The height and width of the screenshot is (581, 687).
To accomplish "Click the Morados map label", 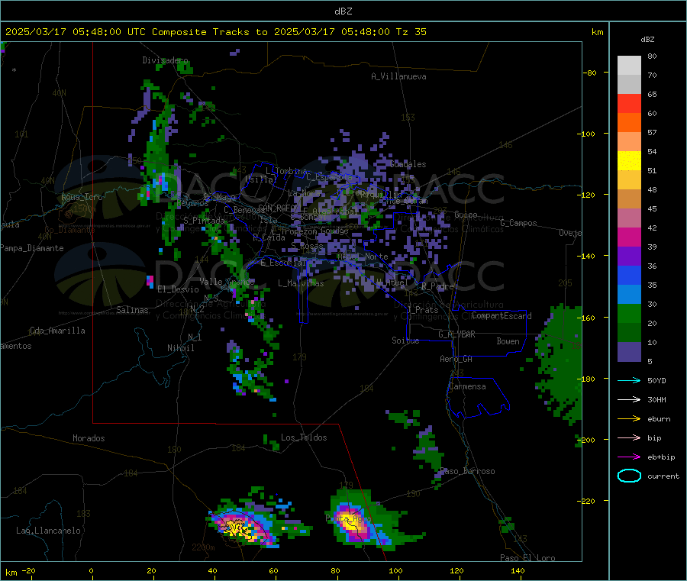I will point(89,438).
